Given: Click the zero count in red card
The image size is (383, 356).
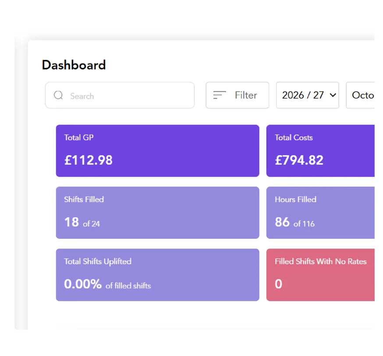Looking at the screenshot, I should [278, 284].
